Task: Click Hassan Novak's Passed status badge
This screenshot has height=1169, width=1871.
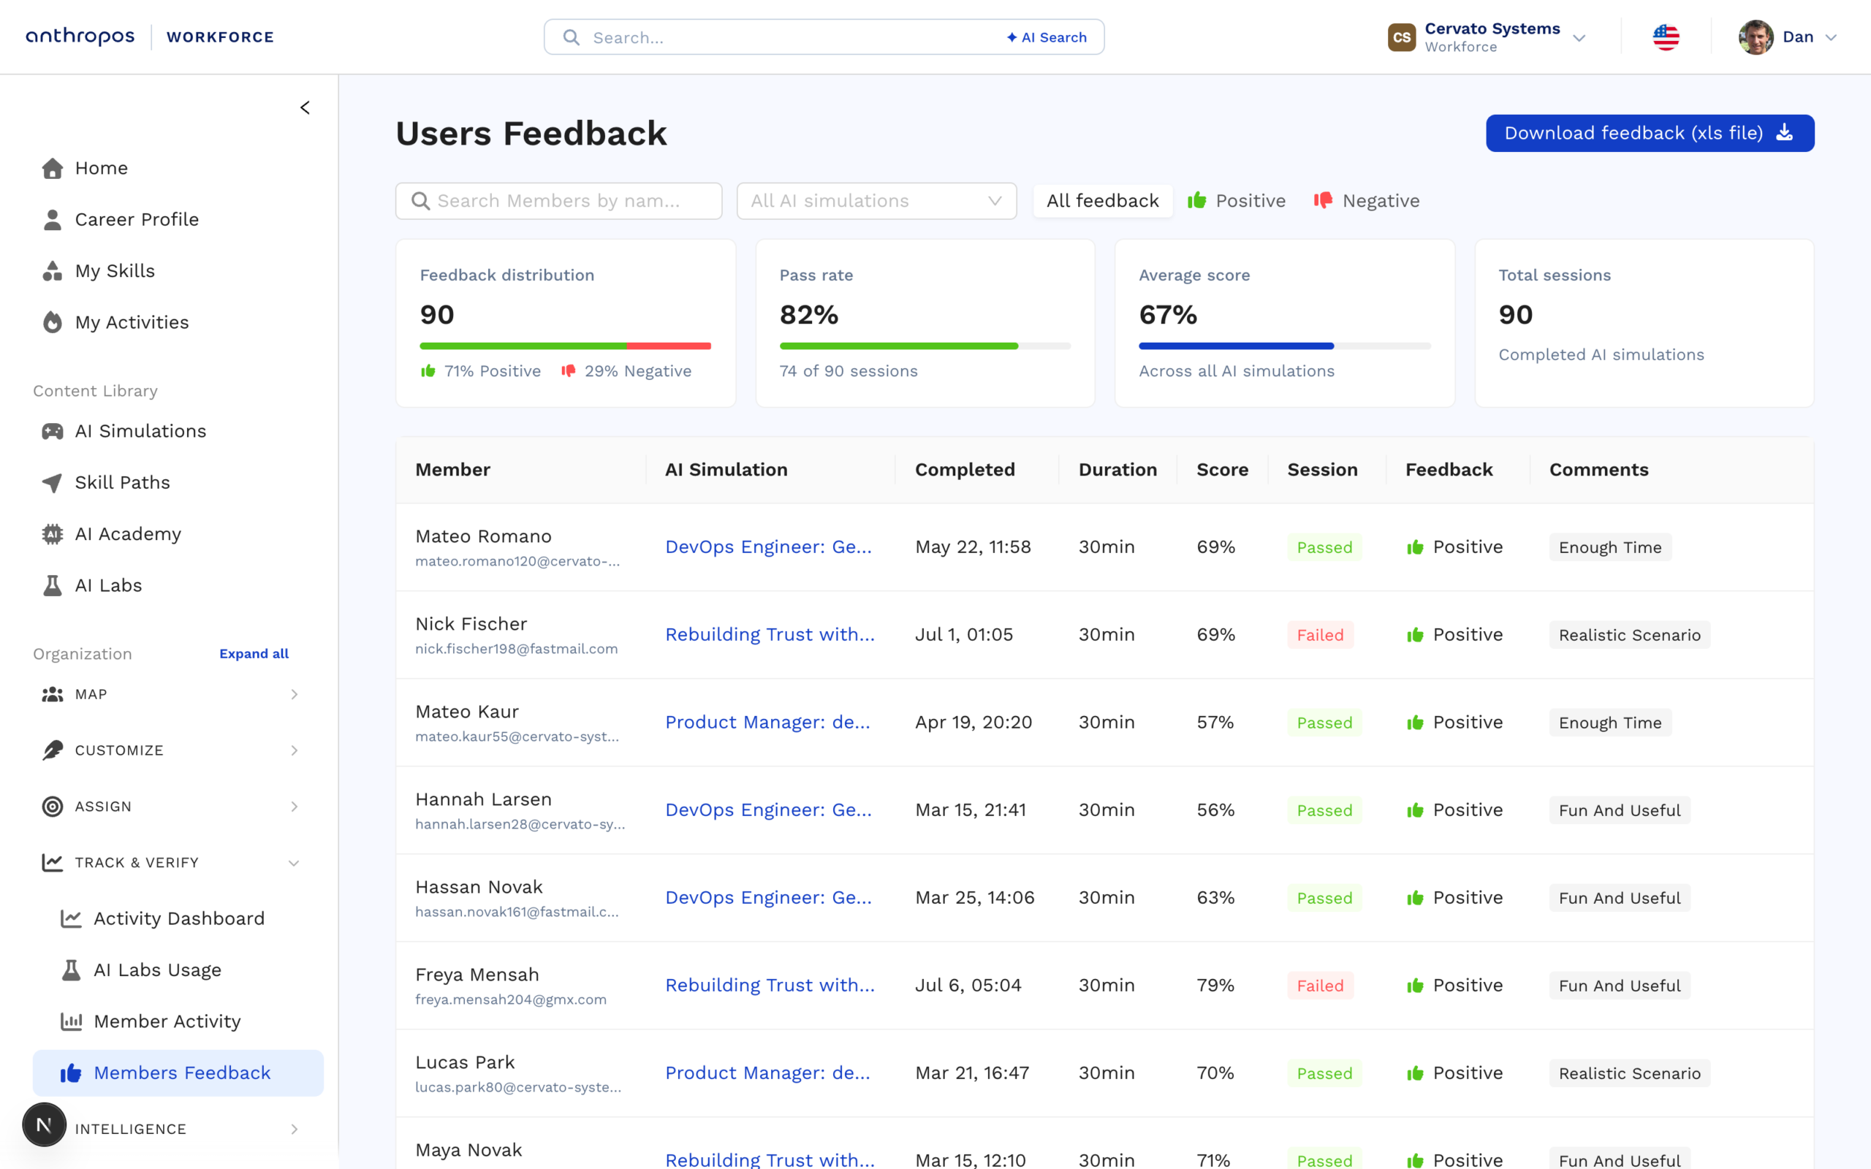Action: tap(1324, 898)
